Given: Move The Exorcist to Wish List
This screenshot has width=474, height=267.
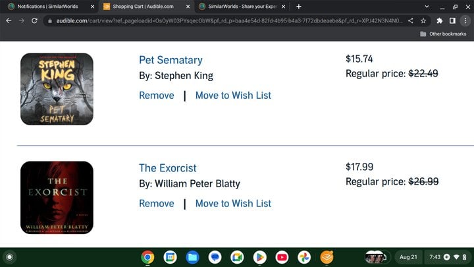Looking at the screenshot, I should [x=233, y=204].
